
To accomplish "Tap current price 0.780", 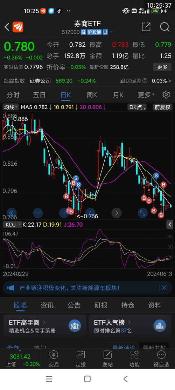I will pyautogui.click(x=19, y=46).
